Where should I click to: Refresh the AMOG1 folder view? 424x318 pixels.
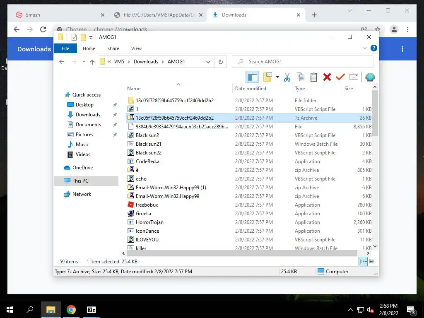[221, 62]
